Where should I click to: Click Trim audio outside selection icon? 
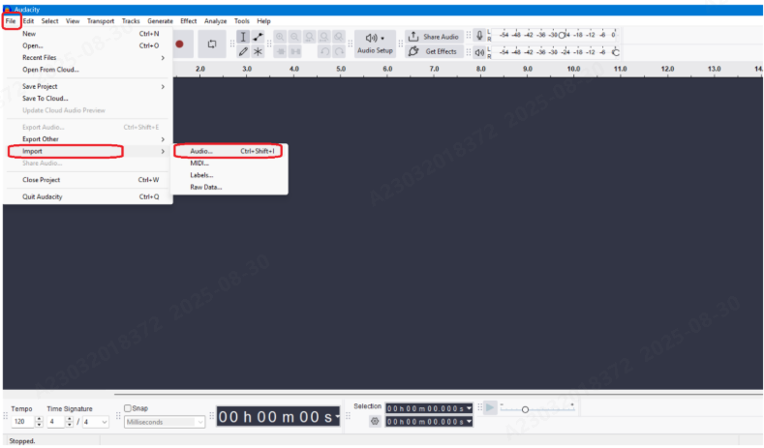[281, 51]
